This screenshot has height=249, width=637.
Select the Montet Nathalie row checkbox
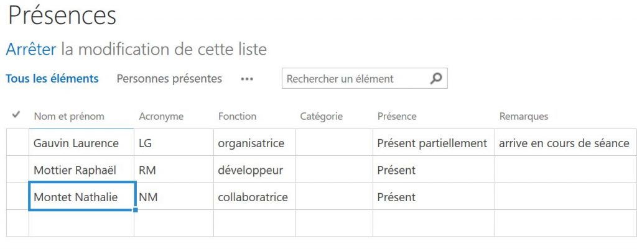17,197
